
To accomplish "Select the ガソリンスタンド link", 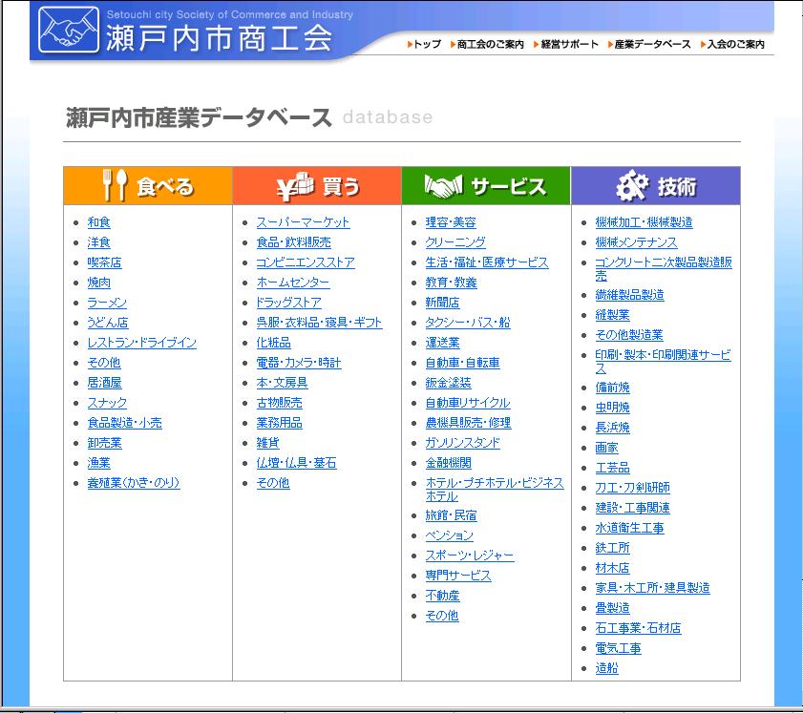I will pyautogui.click(x=462, y=443).
